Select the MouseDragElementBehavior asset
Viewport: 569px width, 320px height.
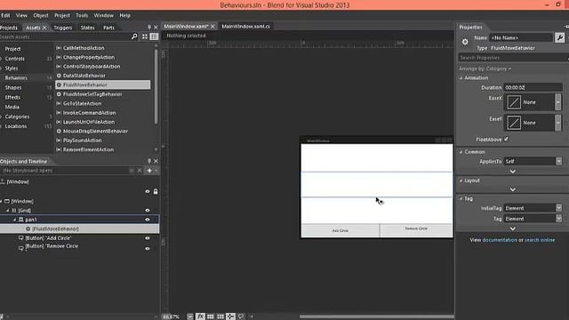[x=95, y=131]
